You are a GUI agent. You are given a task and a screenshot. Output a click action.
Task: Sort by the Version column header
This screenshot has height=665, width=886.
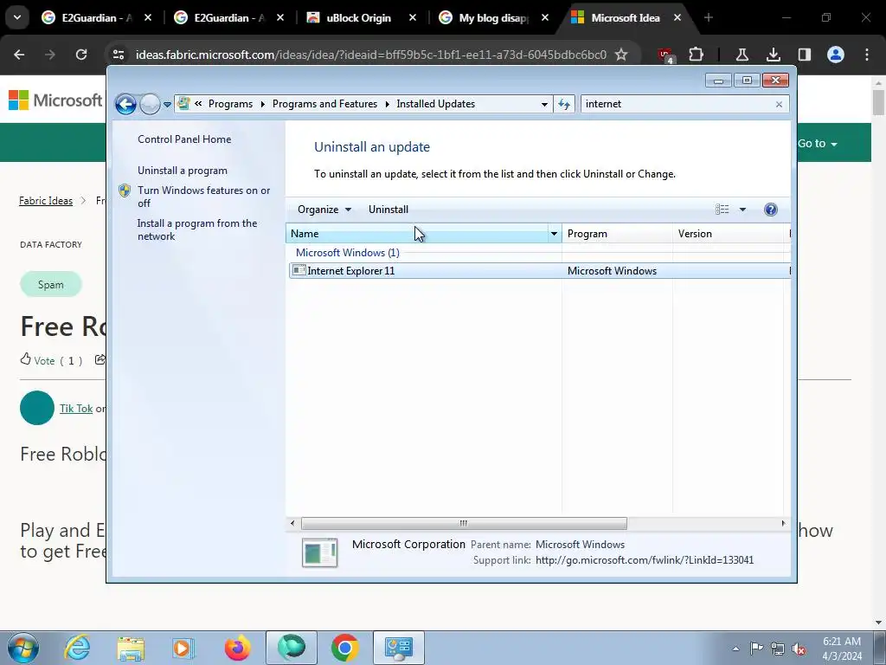point(729,234)
